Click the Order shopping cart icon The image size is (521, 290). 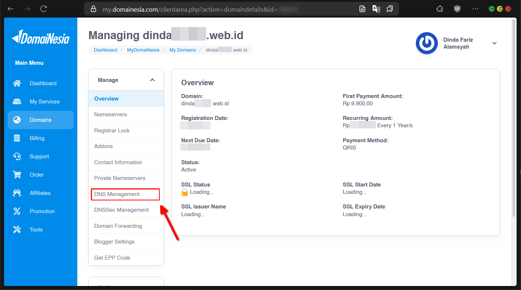(17, 175)
